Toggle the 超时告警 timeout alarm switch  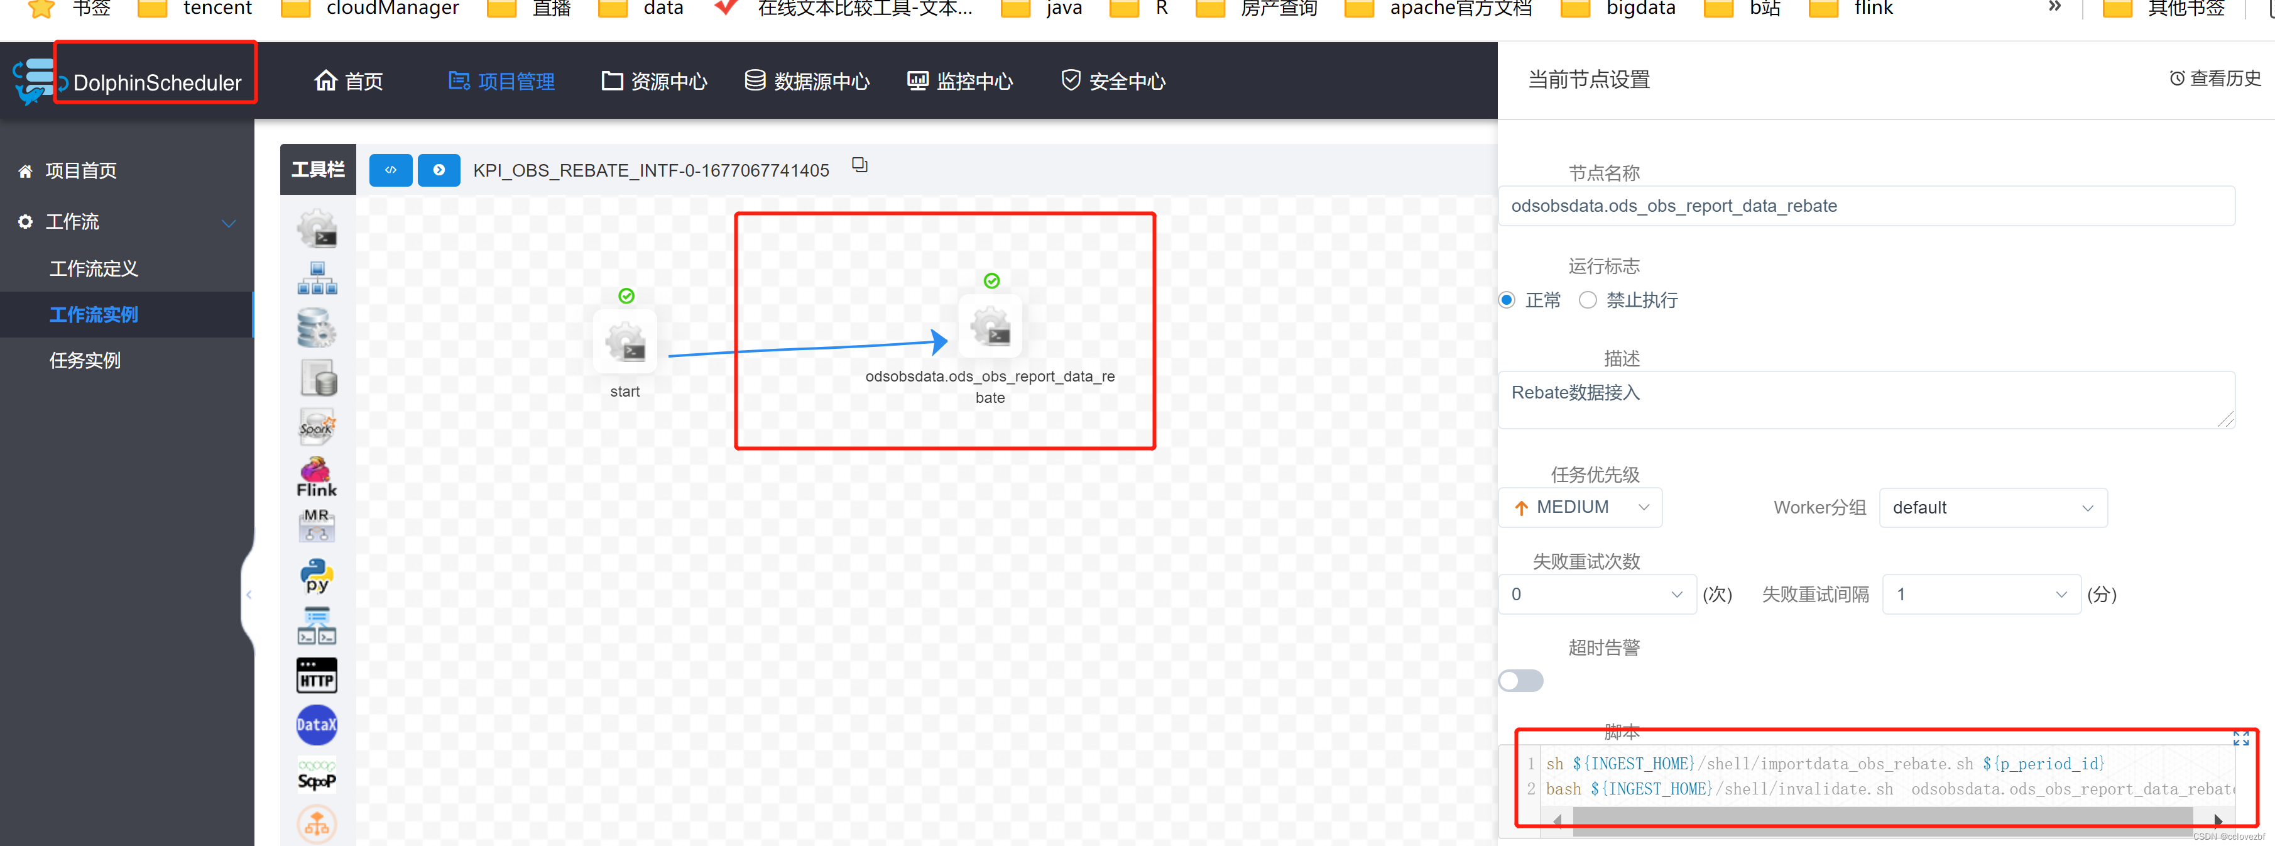(x=1521, y=681)
